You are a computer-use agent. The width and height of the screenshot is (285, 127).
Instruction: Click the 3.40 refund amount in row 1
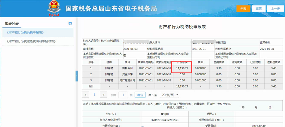click(x=274, y=68)
